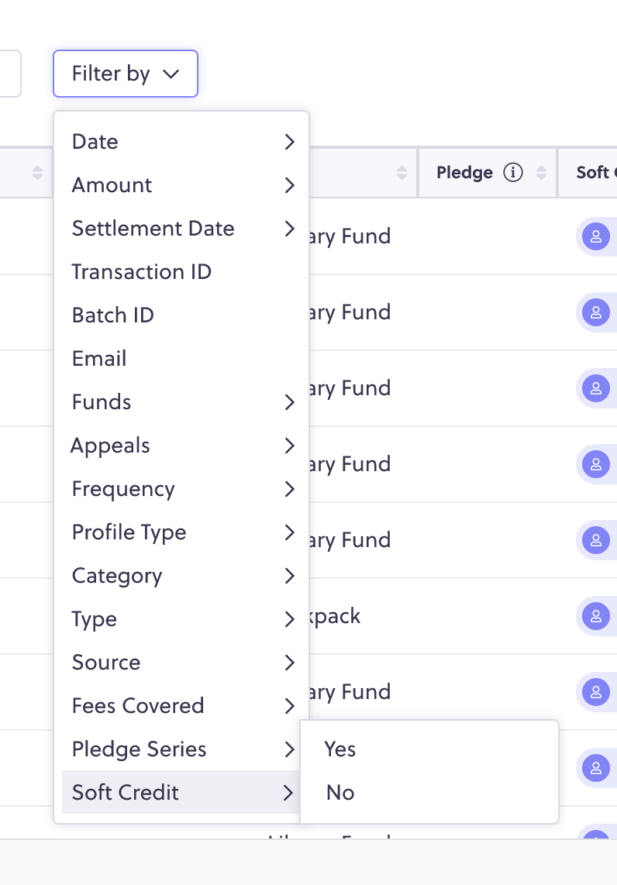Expand the Date filter submenu
The height and width of the screenshot is (885, 617).
coord(181,142)
